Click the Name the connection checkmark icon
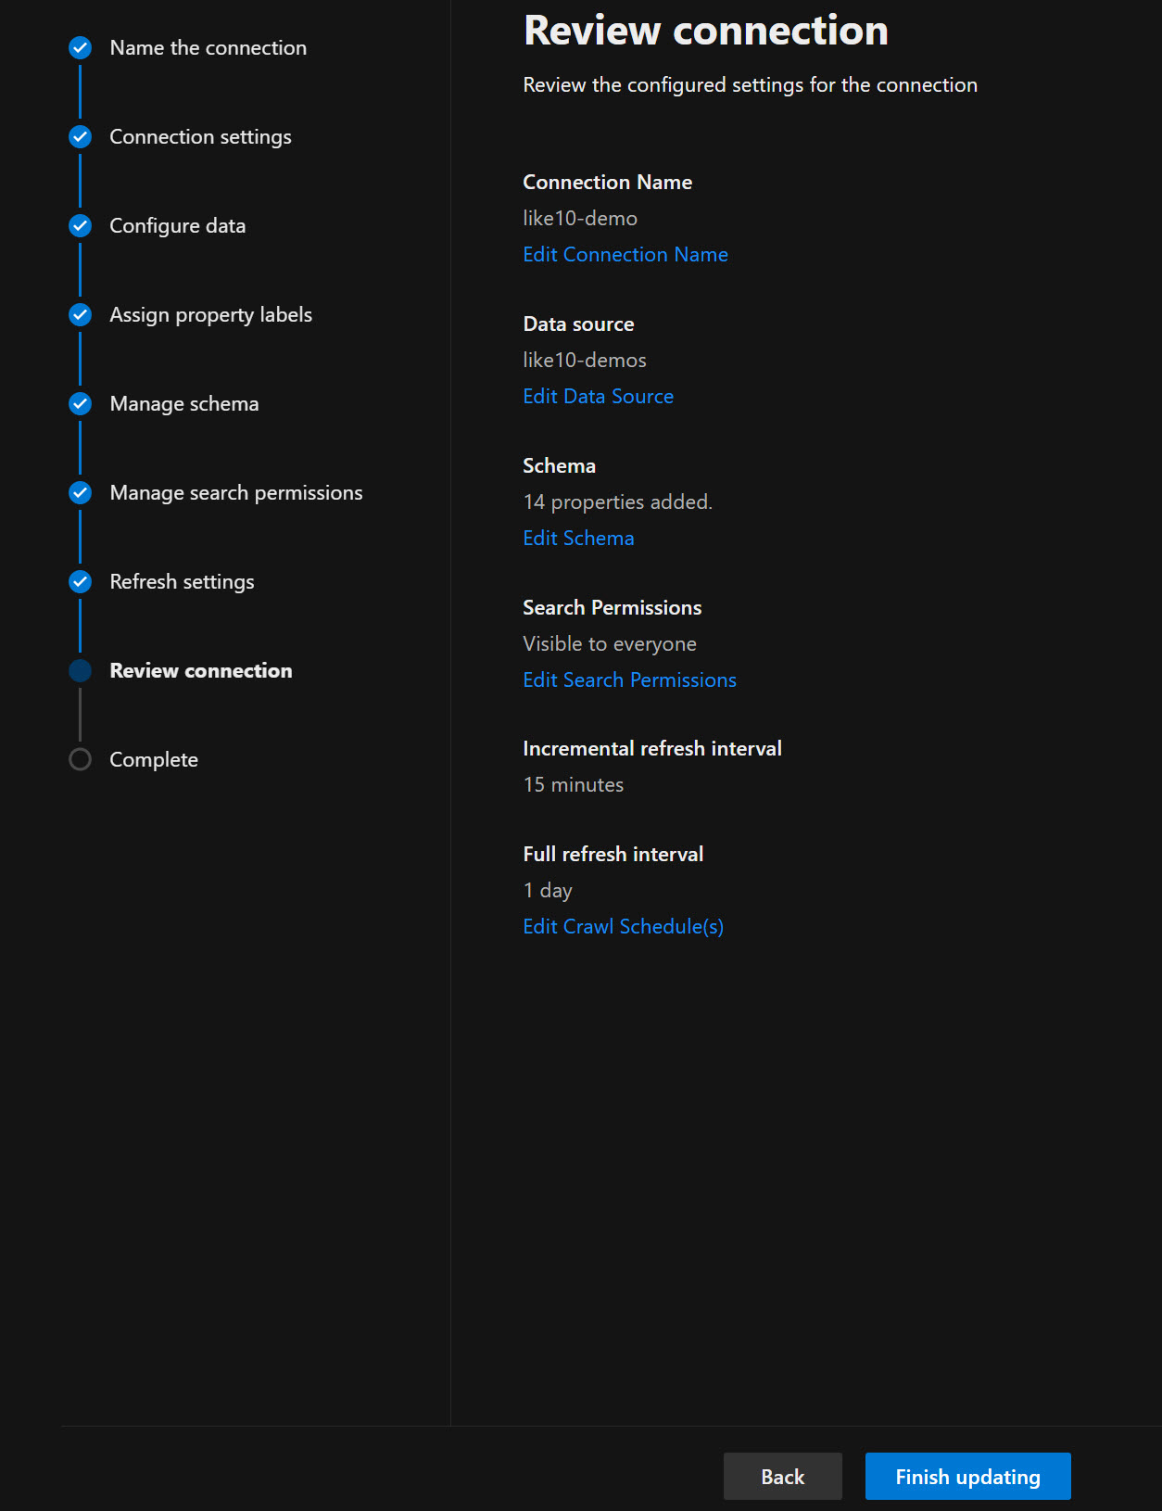 click(81, 47)
